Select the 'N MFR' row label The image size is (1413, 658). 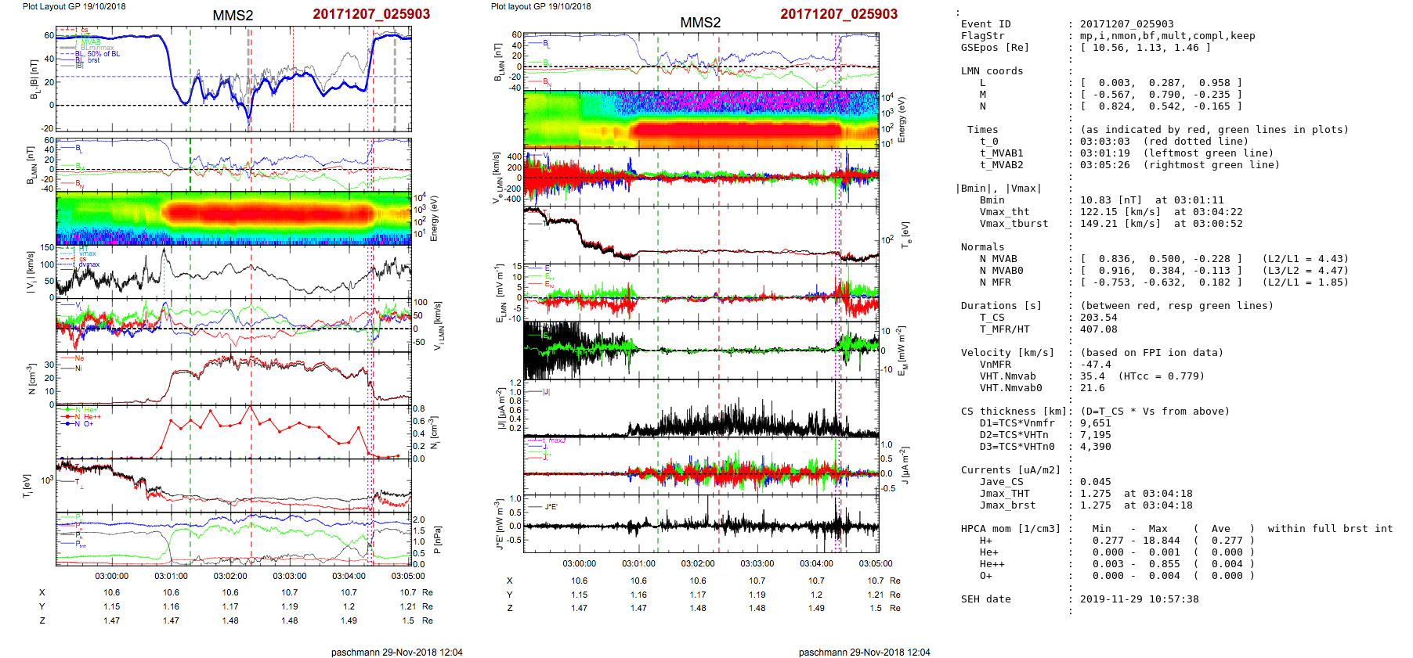tap(995, 282)
